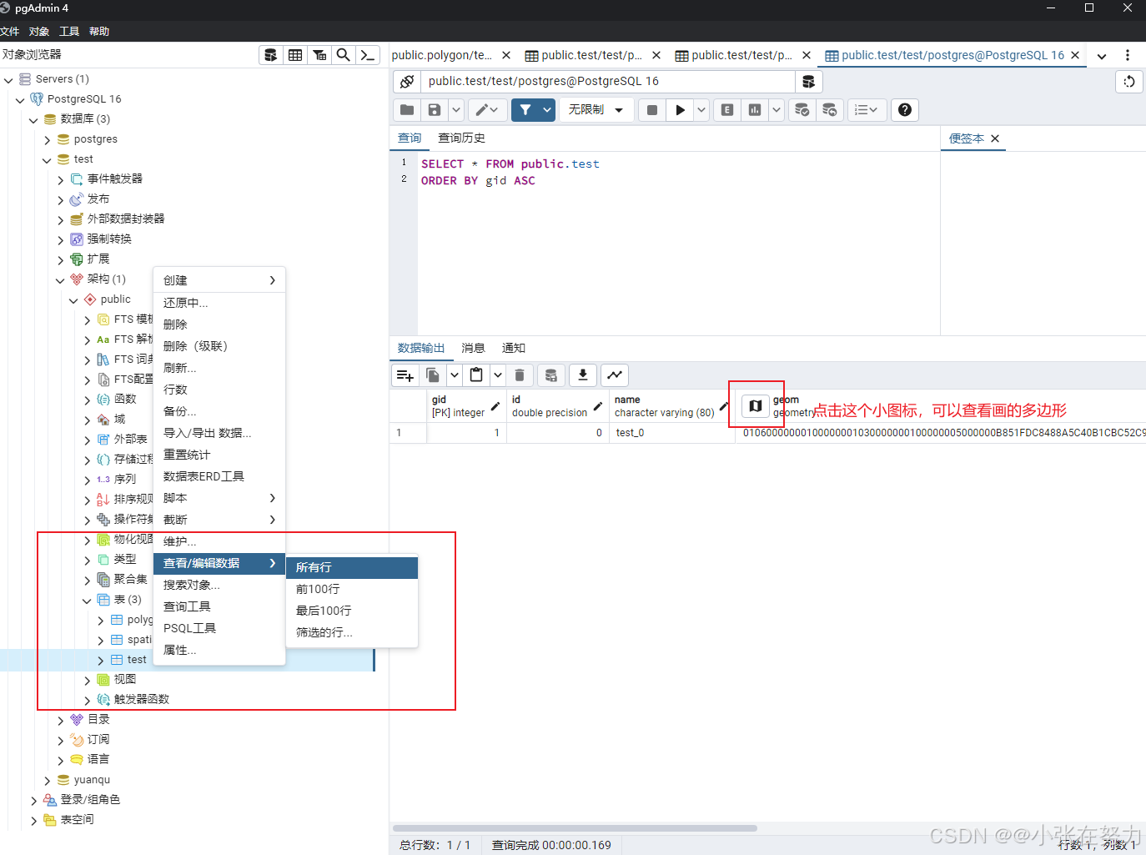Switch to the 查询历史 tab
Image resolution: width=1146 pixels, height=855 pixels.
[462, 138]
